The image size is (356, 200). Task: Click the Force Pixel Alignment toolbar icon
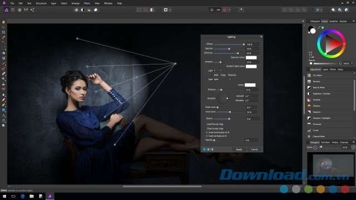(x=211, y=10)
